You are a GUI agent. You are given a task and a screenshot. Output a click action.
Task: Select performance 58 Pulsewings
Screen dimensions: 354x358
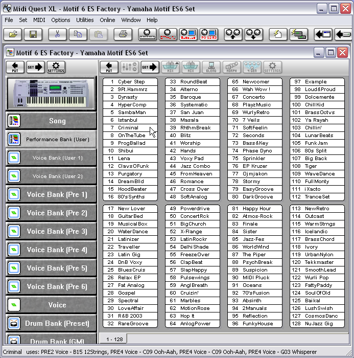pyautogui.click(x=193, y=278)
